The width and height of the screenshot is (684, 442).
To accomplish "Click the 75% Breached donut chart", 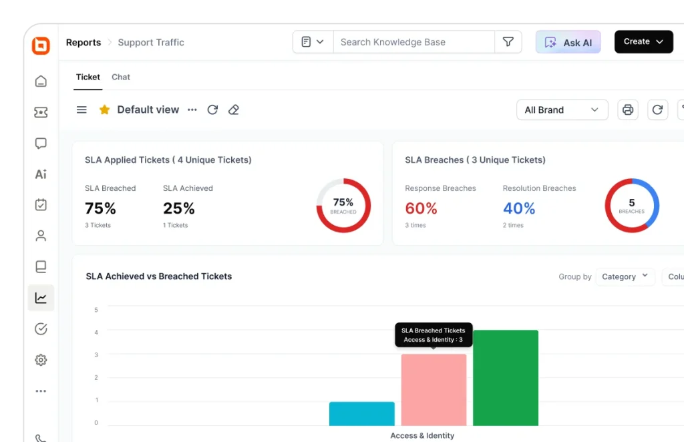I will [343, 205].
